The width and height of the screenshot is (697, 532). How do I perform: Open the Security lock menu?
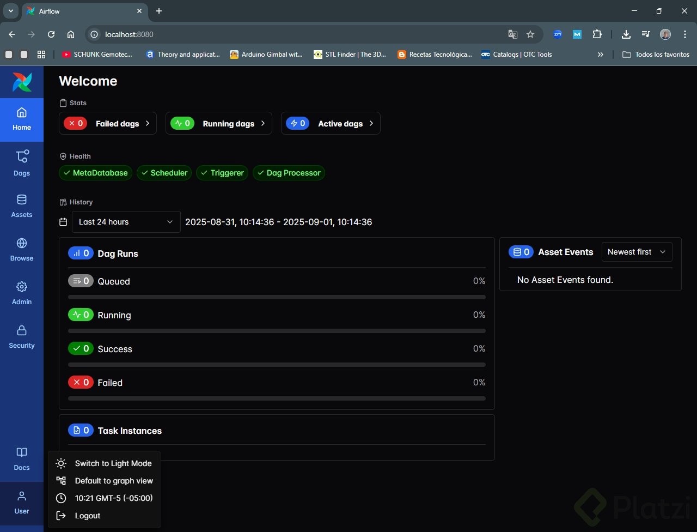pos(22,337)
